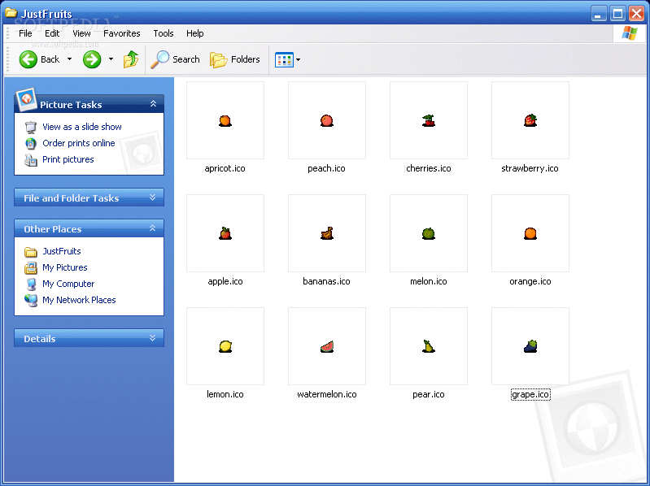Select the watermelon icon thumbnail
Screen dimensions: 650x486
tap(327, 346)
